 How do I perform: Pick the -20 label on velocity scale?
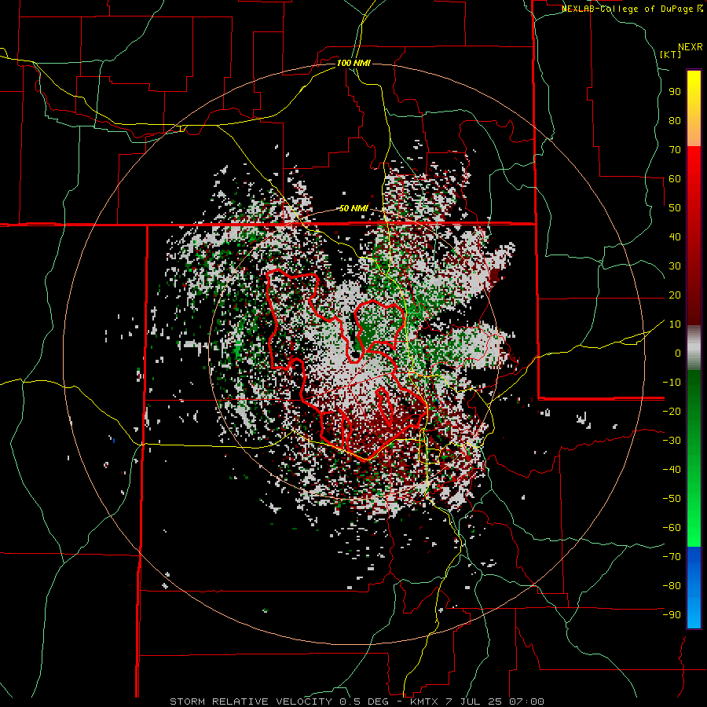tap(672, 412)
